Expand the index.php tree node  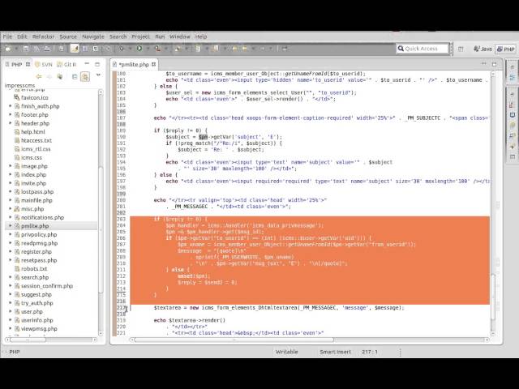click(10, 175)
